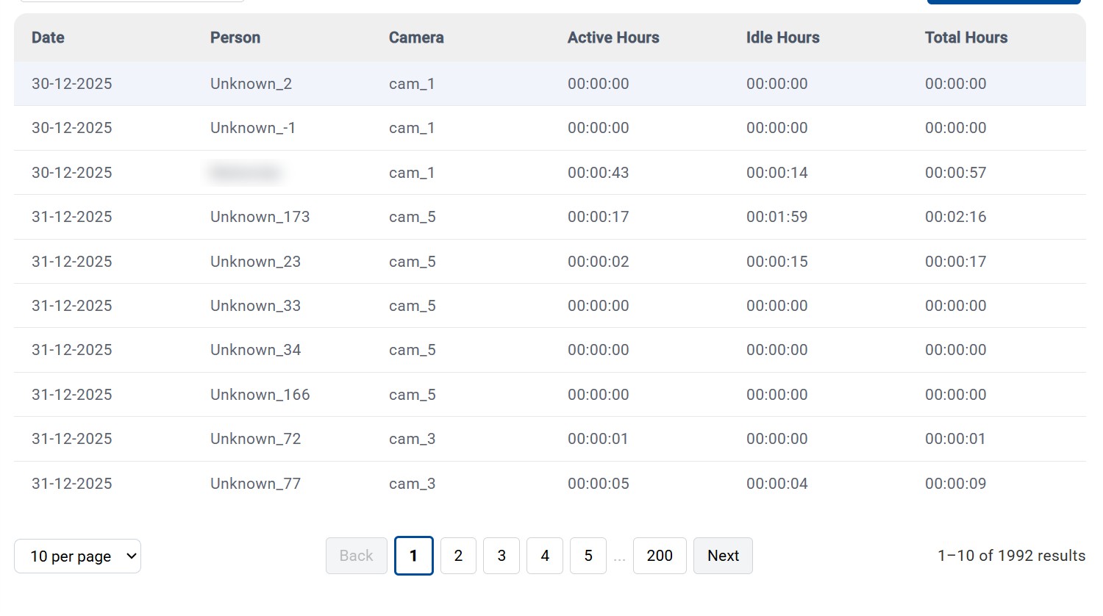Click the cam_5 cell in Unknown_173 row
The image size is (1103, 616).
pos(413,217)
